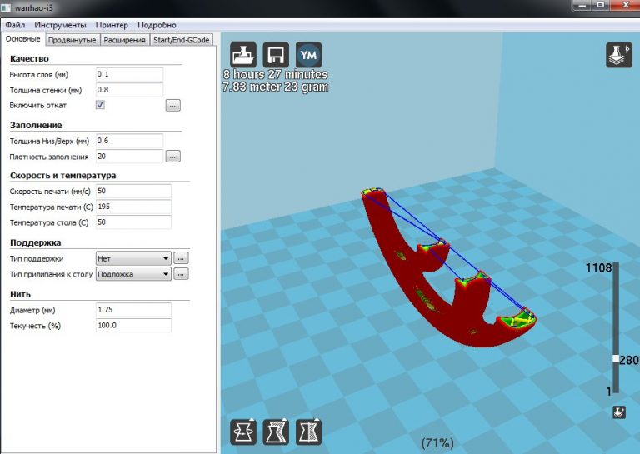640x454 pixels.
Task: Open the Инструменты menu
Action: coord(60,25)
